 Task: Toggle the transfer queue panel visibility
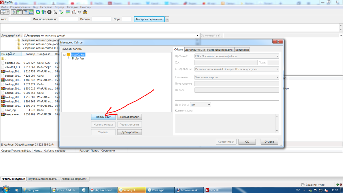(x=31, y=12)
